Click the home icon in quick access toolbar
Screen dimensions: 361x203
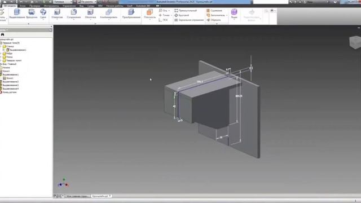pos(32,2)
